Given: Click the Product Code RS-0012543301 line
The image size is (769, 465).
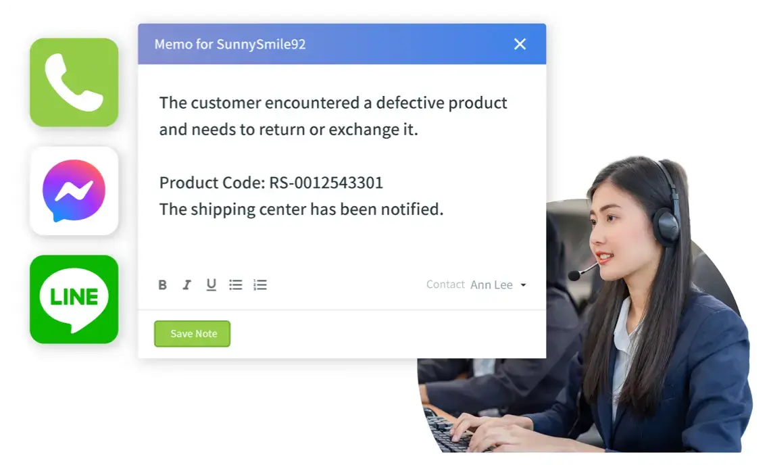Looking at the screenshot, I should [271, 182].
